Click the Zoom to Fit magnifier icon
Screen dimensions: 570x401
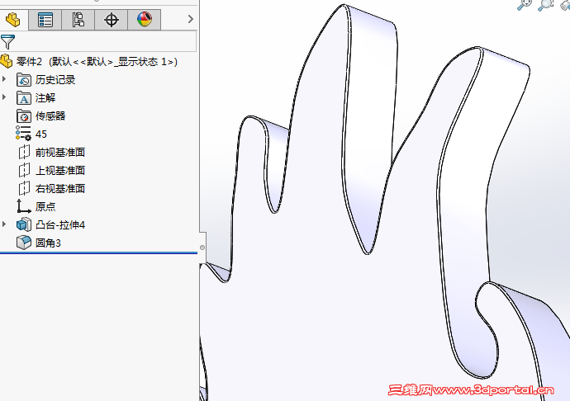point(524,5)
